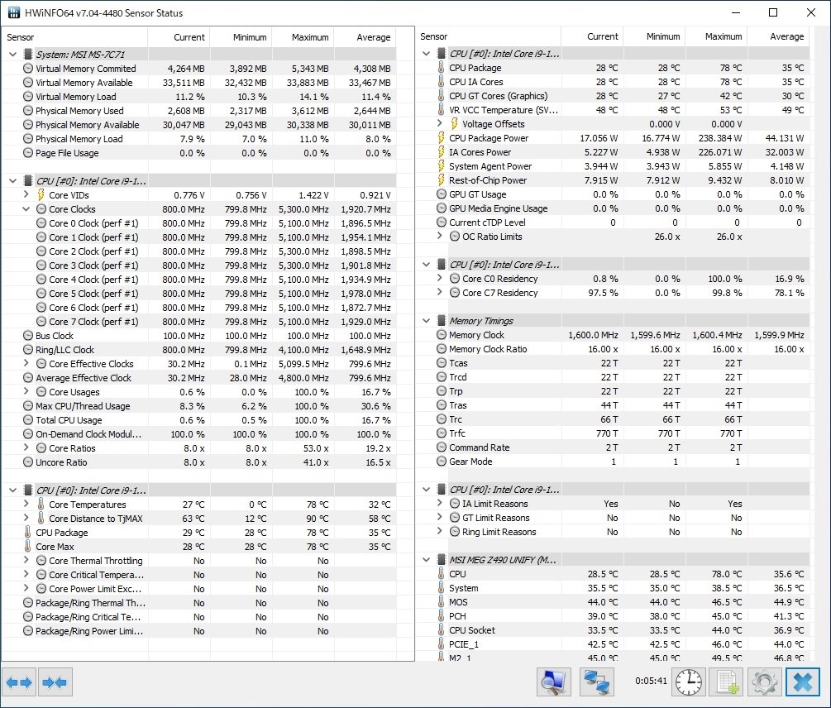
Task: Expand Core C0 Residency row
Action: (x=439, y=278)
